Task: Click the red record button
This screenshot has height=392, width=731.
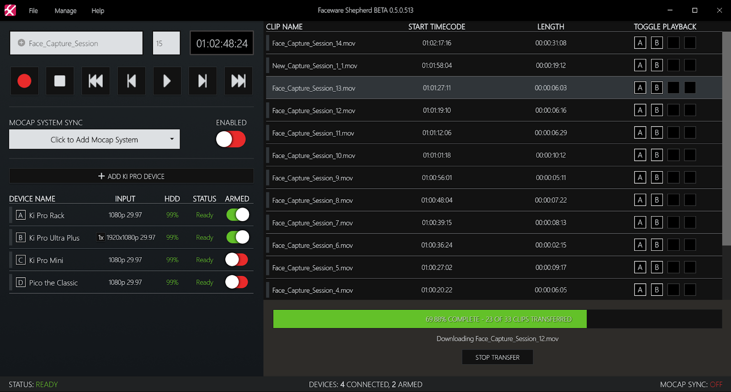Action: pyautogui.click(x=24, y=81)
